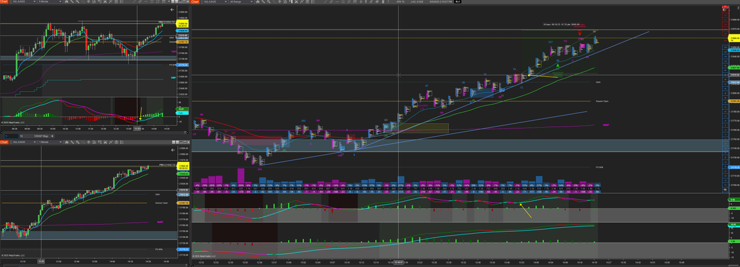740x267 pixels.
Task: Toggle Data Box icon in main chart toolbar
Action: (x=285, y=2)
